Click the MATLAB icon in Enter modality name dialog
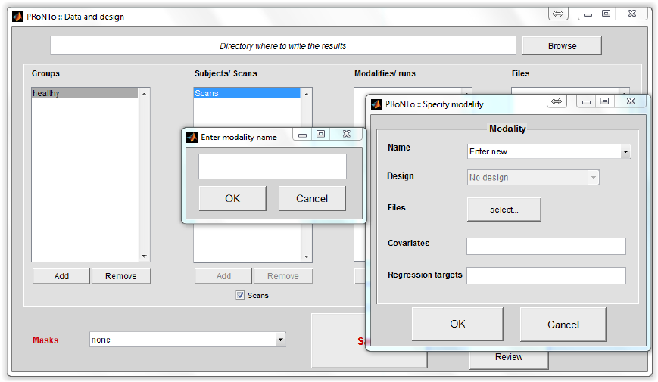Viewport: 658px width, 382px height. pos(192,137)
